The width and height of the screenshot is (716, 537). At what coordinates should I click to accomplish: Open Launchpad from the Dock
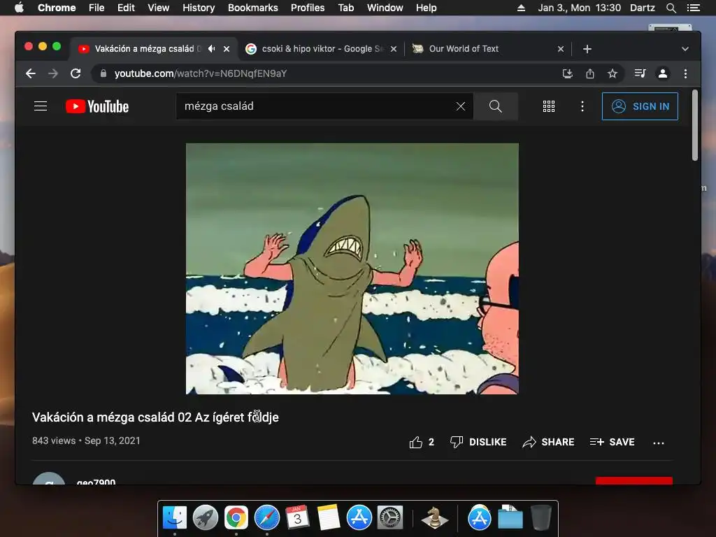[x=206, y=517]
